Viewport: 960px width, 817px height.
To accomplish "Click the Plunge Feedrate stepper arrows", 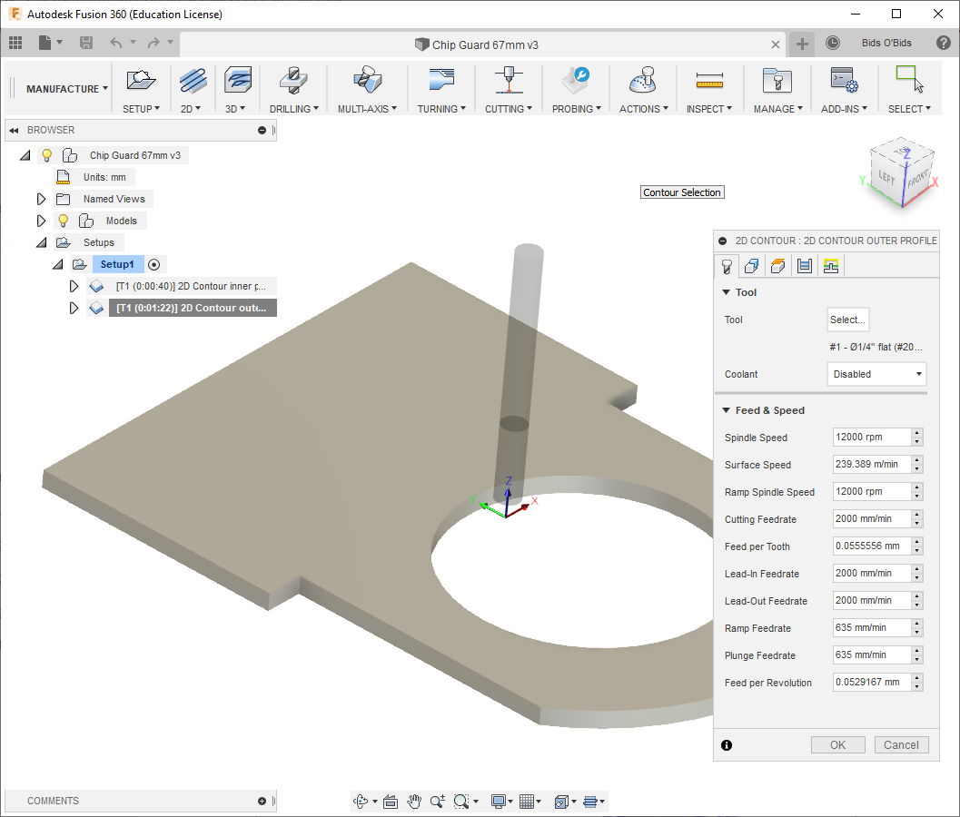I will pyautogui.click(x=916, y=655).
